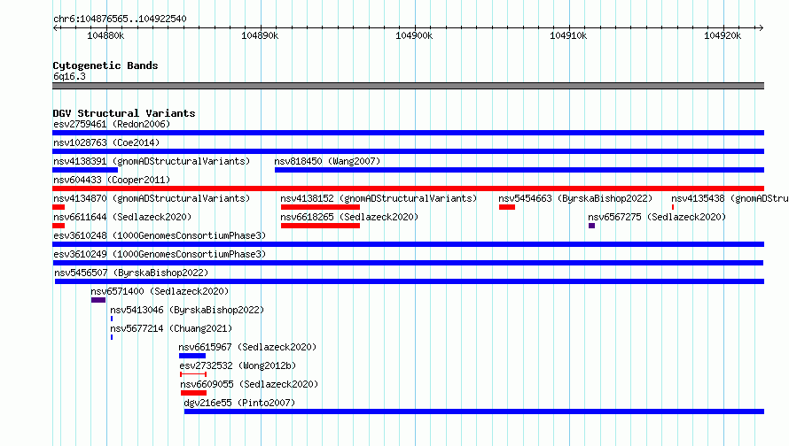Click the chr6:104876565..104922540 coordinates text

(x=120, y=19)
